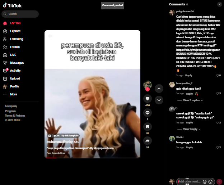The height and width of the screenshot is (185, 224).
Task: Open the emoji picker icon
Action: [210, 181]
